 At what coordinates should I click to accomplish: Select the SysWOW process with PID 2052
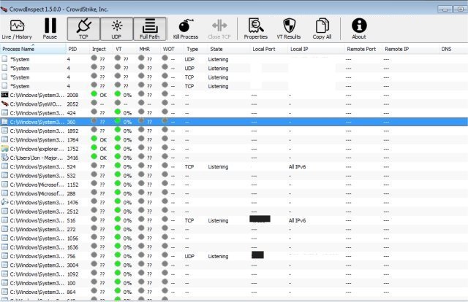(x=234, y=104)
